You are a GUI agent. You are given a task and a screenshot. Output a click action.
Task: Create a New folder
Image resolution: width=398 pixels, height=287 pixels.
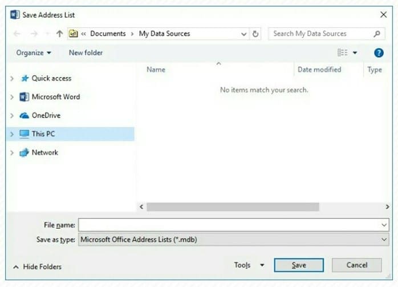[86, 53]
